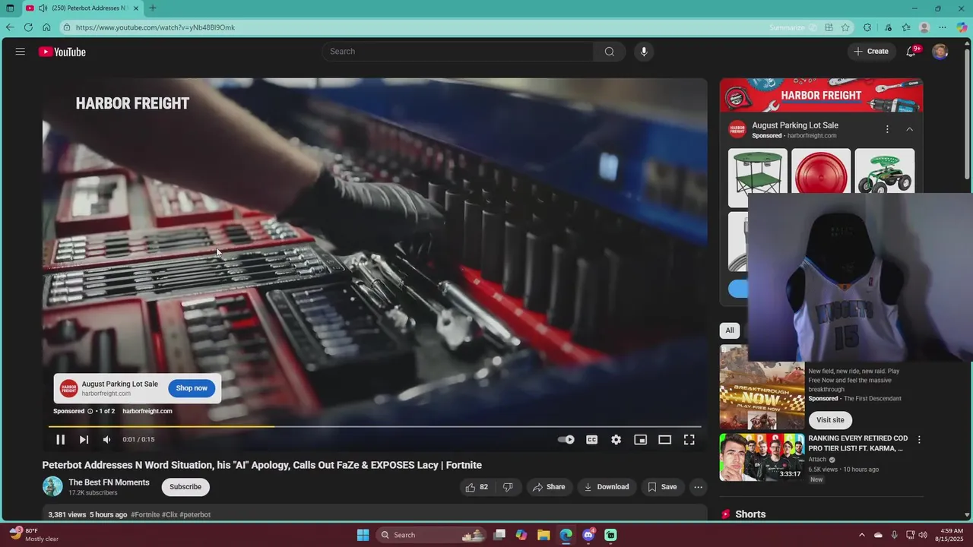
Task: Select the Peterbot Addresses tab
Action: [82, 8]
